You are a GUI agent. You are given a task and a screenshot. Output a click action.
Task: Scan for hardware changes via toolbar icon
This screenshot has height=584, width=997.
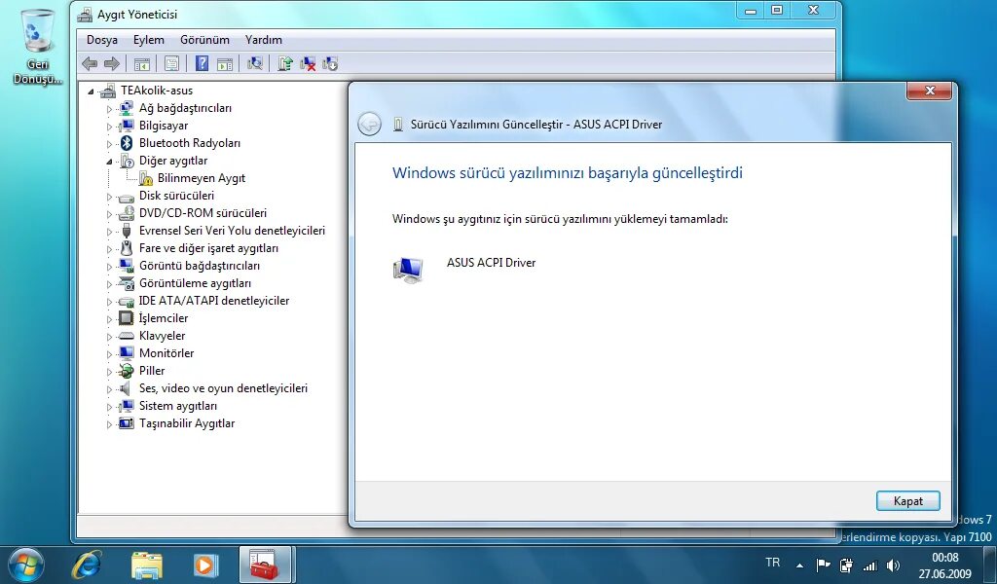[x=255, y=63]
